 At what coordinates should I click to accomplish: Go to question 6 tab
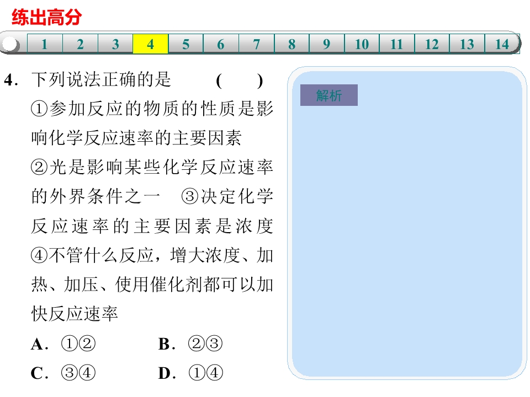click(221, 44)
